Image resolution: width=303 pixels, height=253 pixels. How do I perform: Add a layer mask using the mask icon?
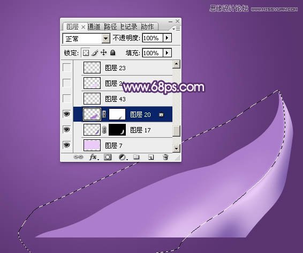coord(108,157)
